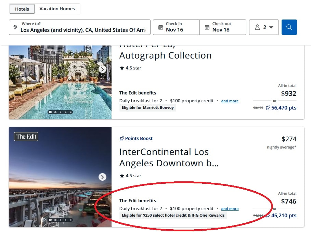Screen dimensions: 311x232
Task: Switch to Vacation Homes tab
Action: (57, 9)
